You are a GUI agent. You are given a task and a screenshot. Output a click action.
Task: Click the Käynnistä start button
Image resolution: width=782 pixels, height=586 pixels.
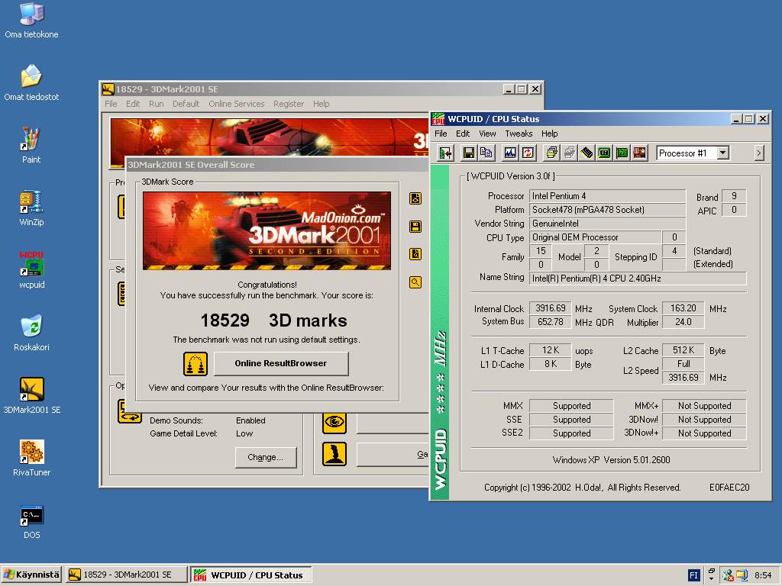(31, 575)
